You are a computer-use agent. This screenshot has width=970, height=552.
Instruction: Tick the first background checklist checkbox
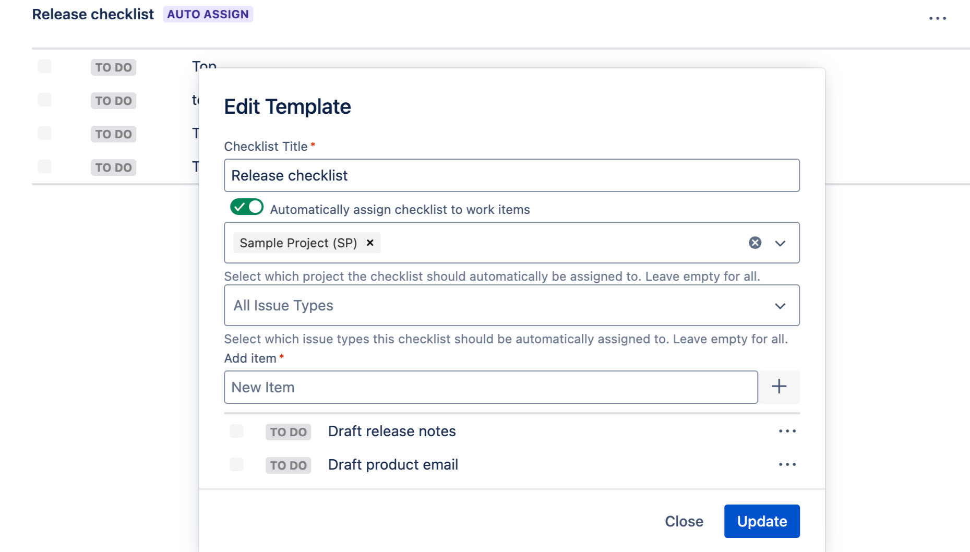pos(44,66)
